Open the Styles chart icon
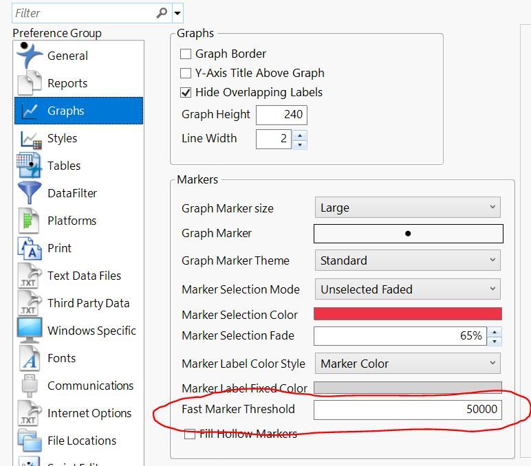 31,139
